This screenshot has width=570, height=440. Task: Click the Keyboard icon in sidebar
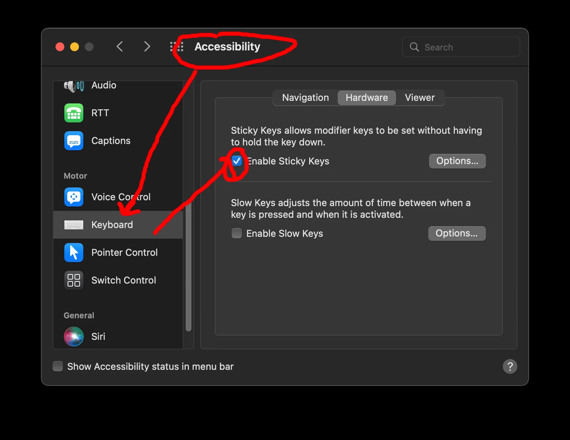pos(74,225)
